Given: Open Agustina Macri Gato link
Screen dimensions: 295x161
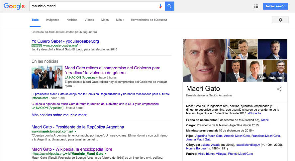Looking at the screenshot, I should click(x=209, y=136).
